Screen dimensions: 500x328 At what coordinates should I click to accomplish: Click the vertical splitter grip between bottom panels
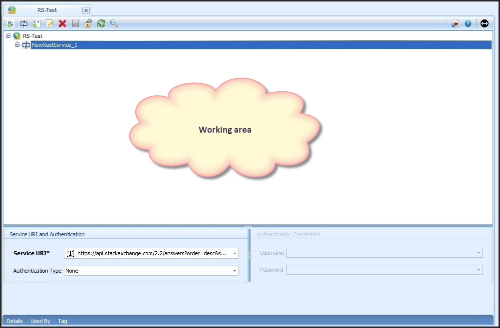tap(250, 255)
